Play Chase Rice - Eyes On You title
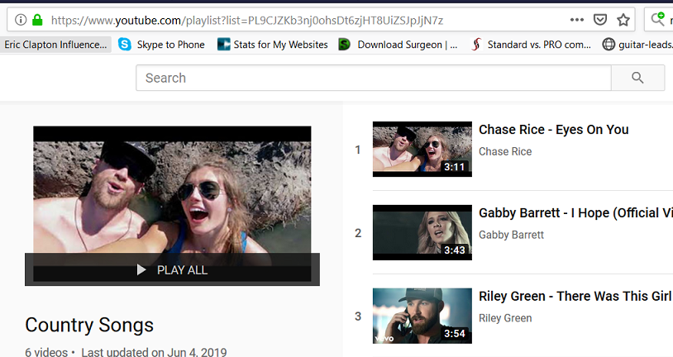Image resolution: width=673 pixels, height=357 pixels. coord(554,130)
